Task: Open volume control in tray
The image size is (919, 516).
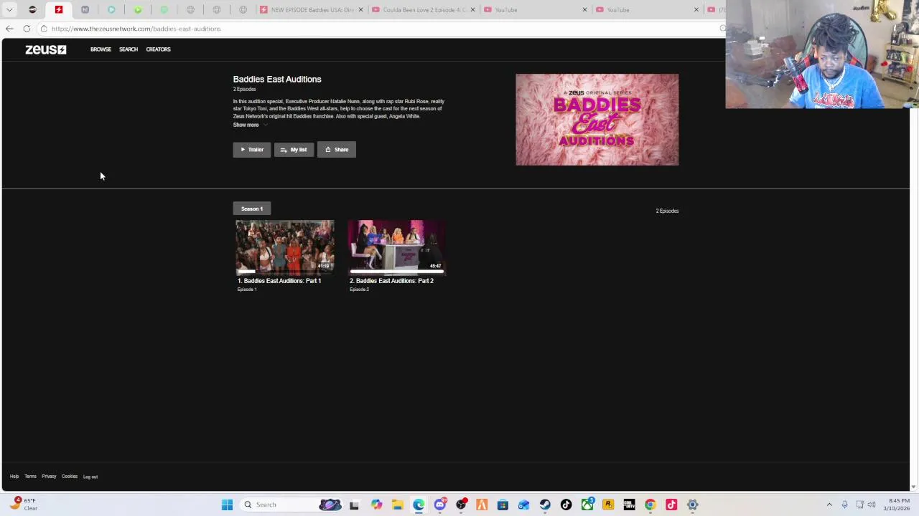Action: tap(872, 505)
